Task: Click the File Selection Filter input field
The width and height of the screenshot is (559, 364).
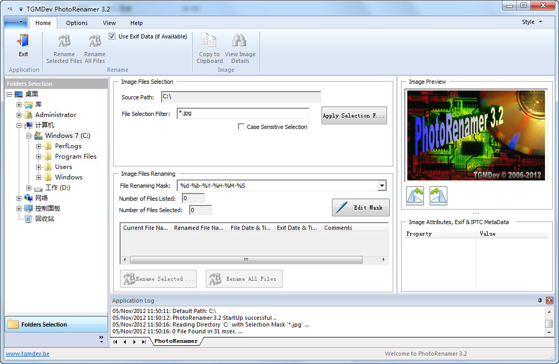Action: click(243, 113)
